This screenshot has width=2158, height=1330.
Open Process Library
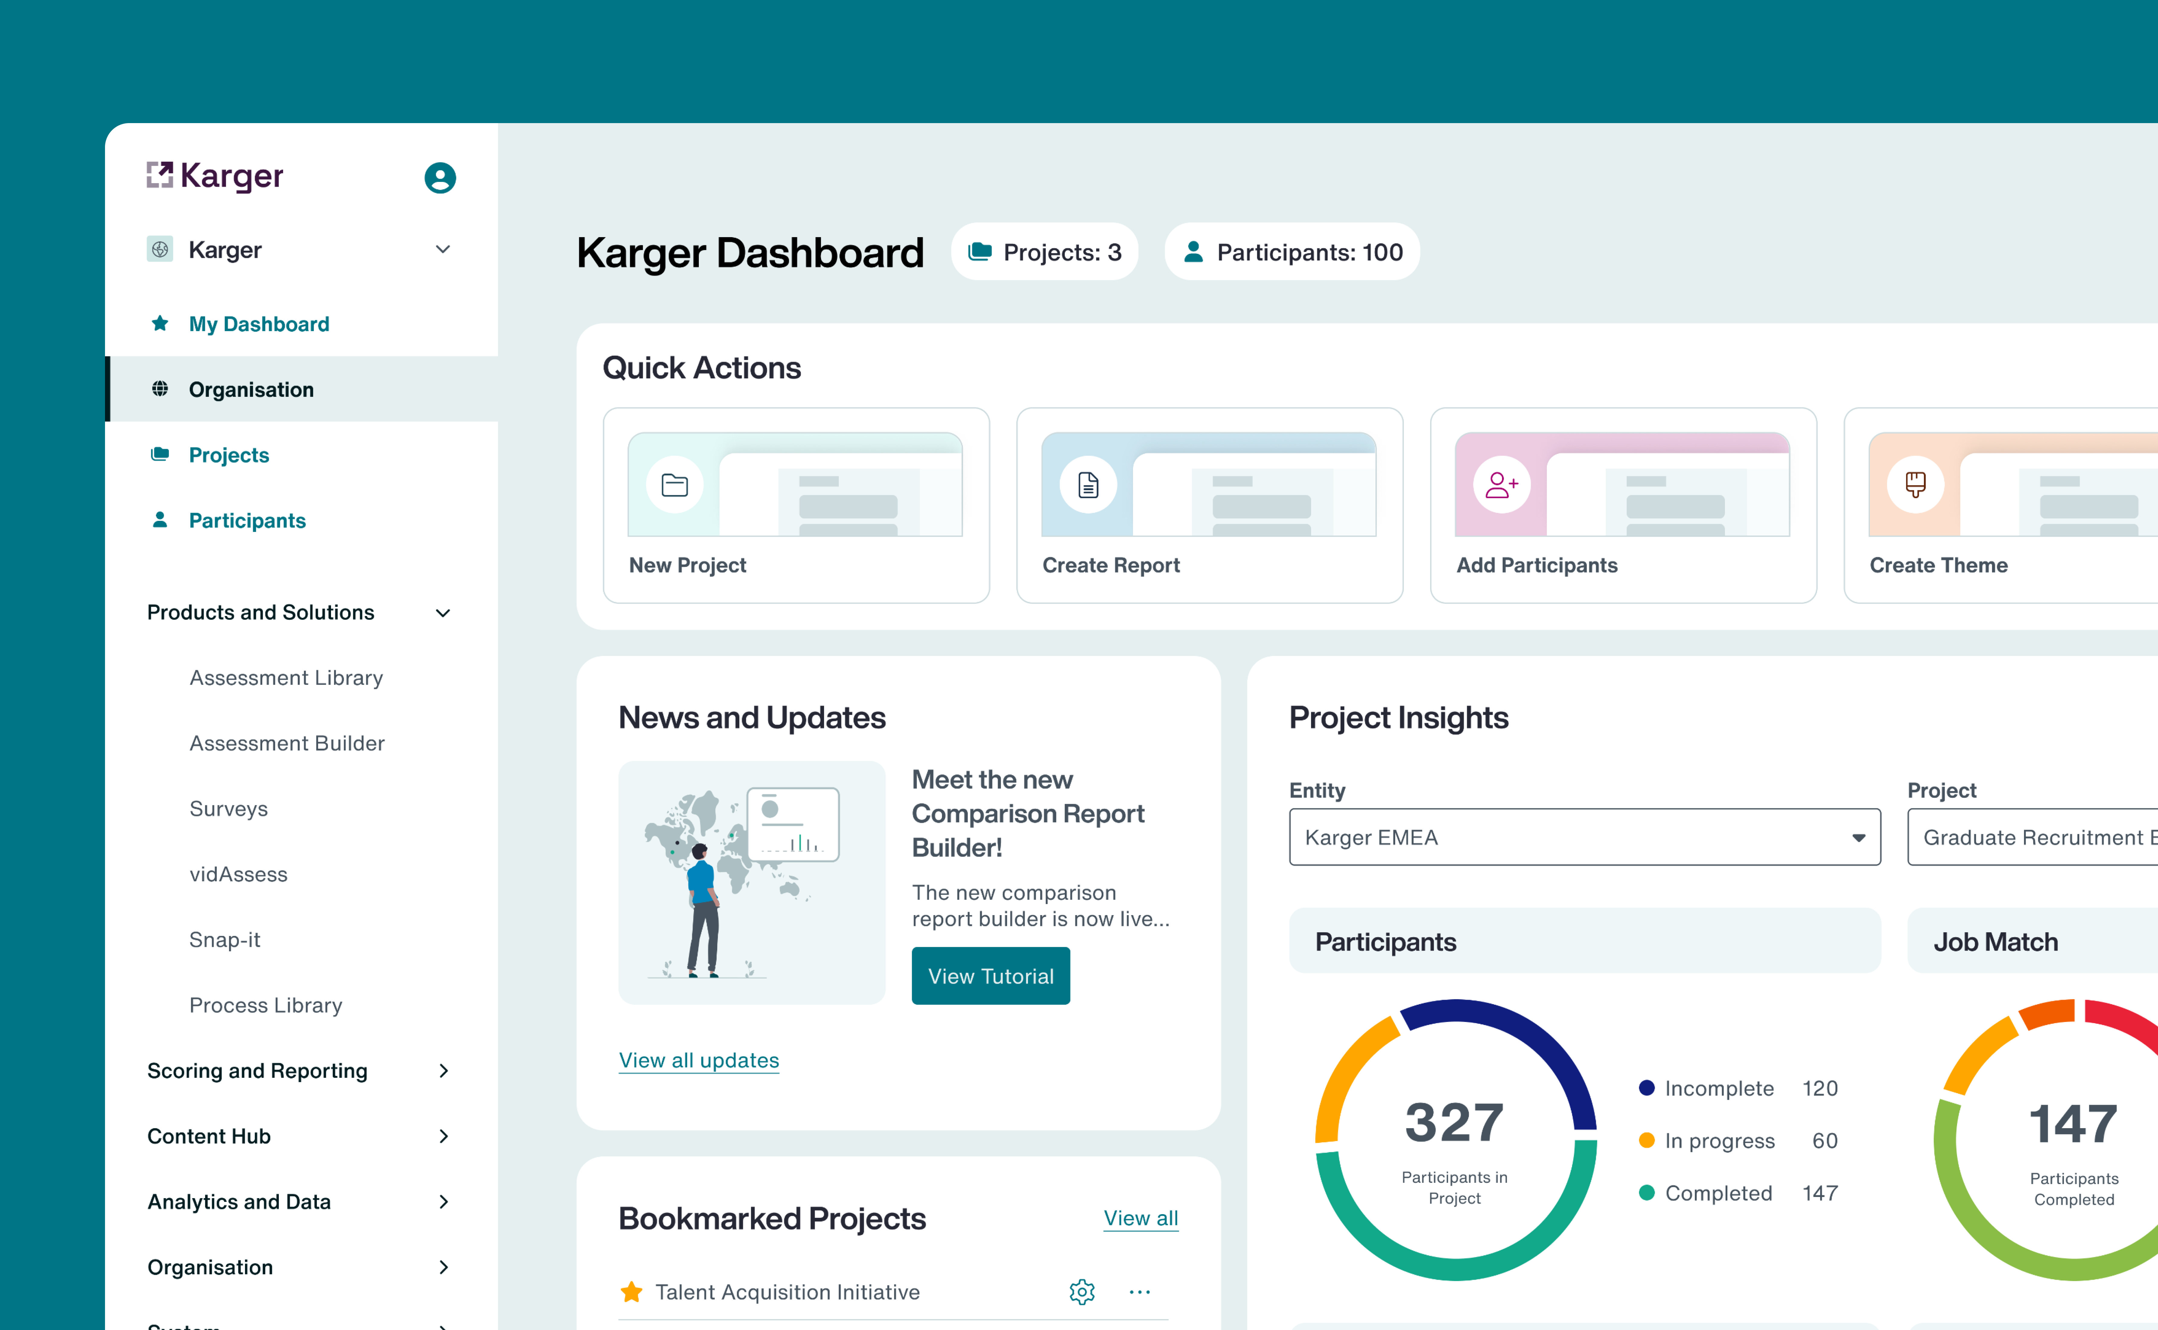point(266,1005)
